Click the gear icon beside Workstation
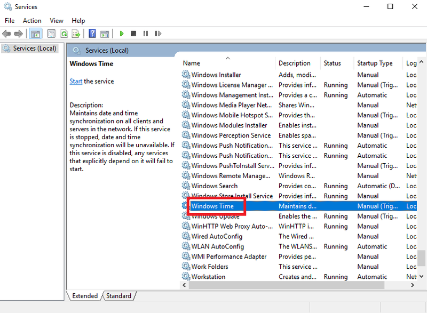 click(186, 277)
